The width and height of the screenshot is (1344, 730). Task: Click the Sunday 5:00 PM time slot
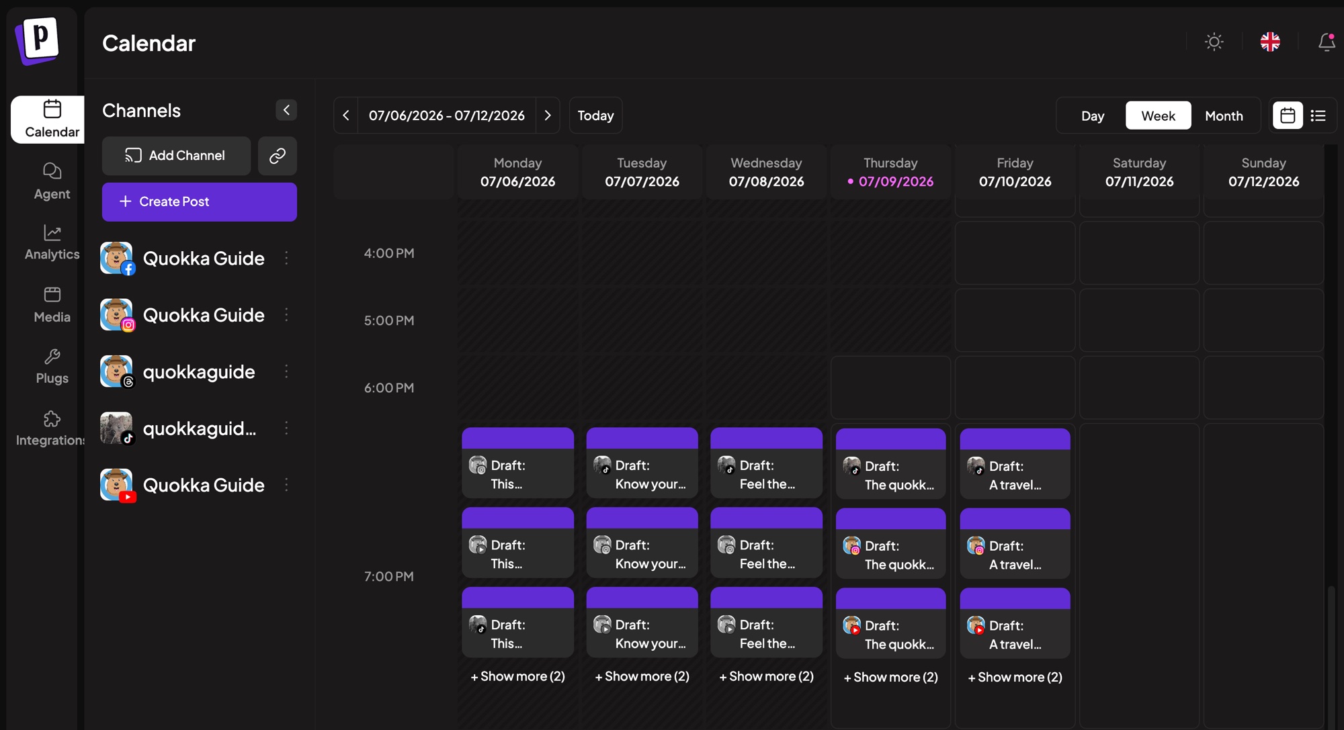[1263, 320]
